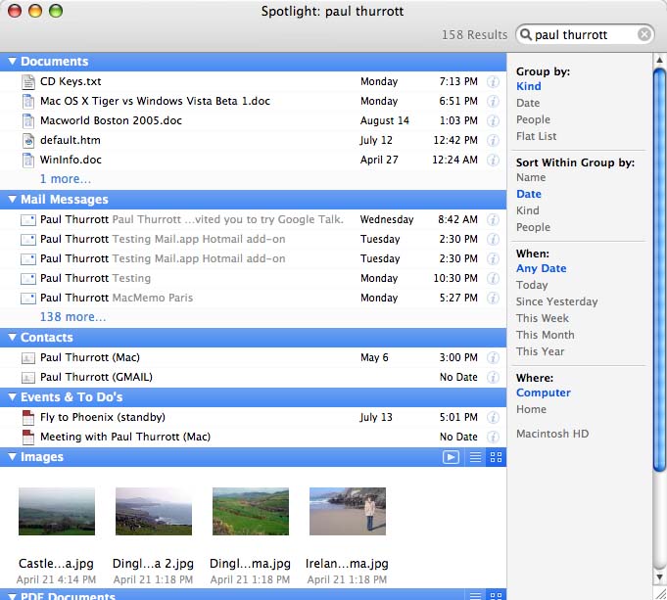Clear the search field with the X button
Image resolution: width=667 pixels, height=600 pixels.
pyautogui.click(x=644, y=34)
